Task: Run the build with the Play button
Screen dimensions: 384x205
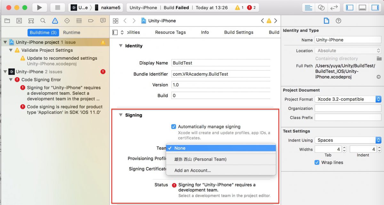Action: point(39,7)
